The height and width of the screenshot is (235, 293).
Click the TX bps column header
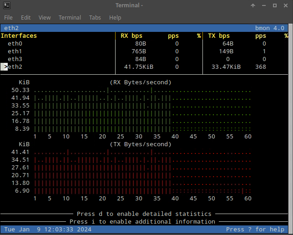click(x=219, y=36)
